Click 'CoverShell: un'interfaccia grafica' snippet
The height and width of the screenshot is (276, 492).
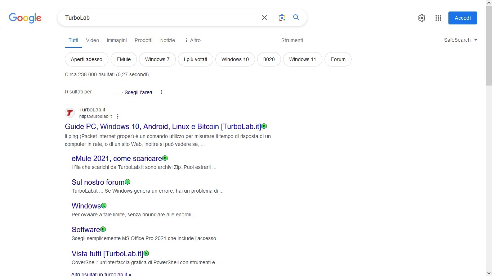tap(146, 262)
